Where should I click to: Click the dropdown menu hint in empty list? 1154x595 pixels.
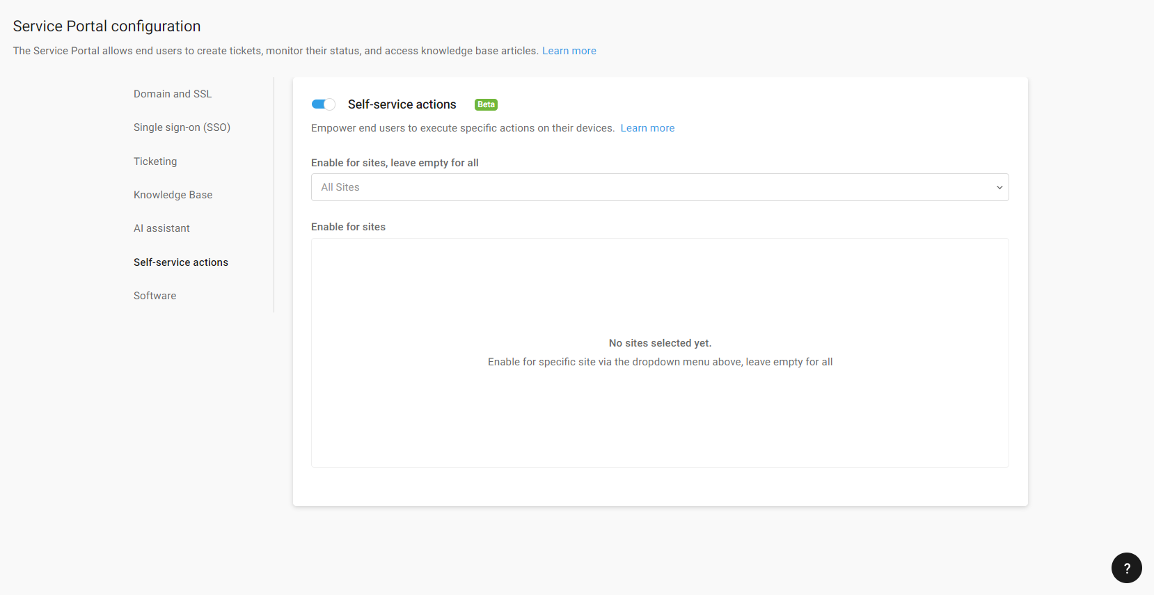point(660,362)
